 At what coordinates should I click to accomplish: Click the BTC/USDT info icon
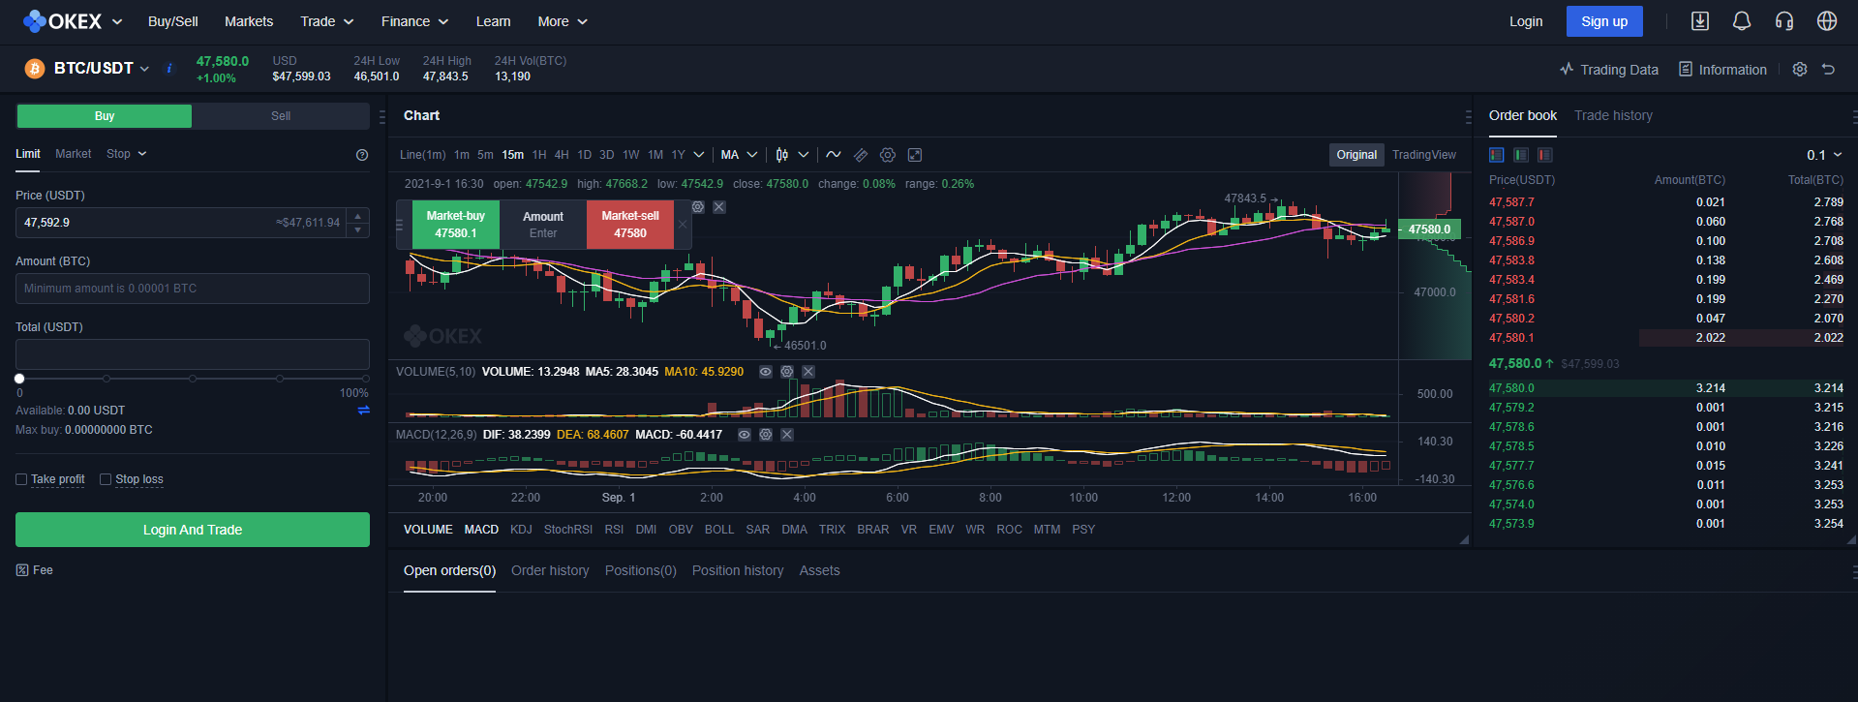169,68
